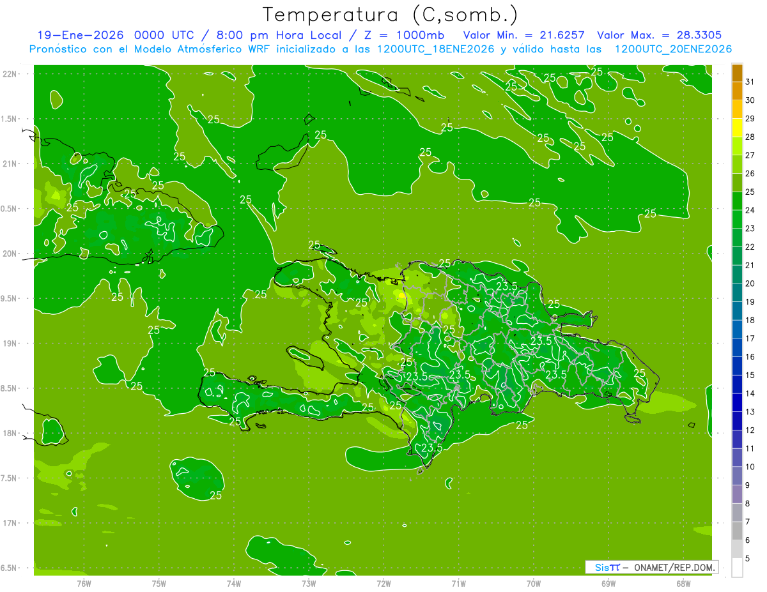
Task: Click the legend scale value "13"
Action: pyautogui.click(x=750, y=412)
